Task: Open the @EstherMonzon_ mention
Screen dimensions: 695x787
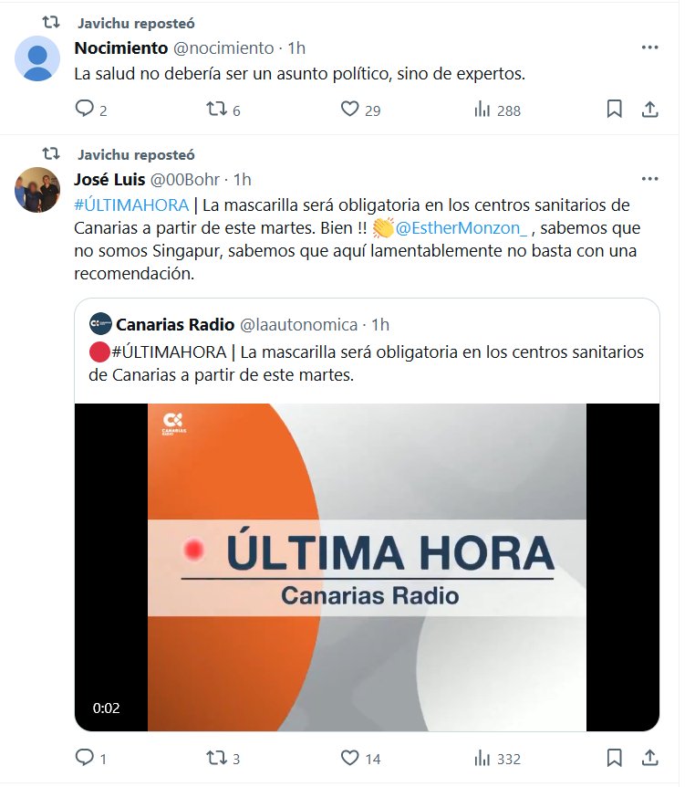Action: point(462,228)
